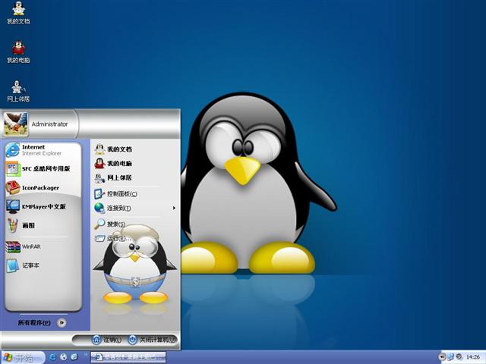The width and height of the screenshot is (486, 364).
Task: Select 连接到(T) menu entry
Action: point(134,208)
